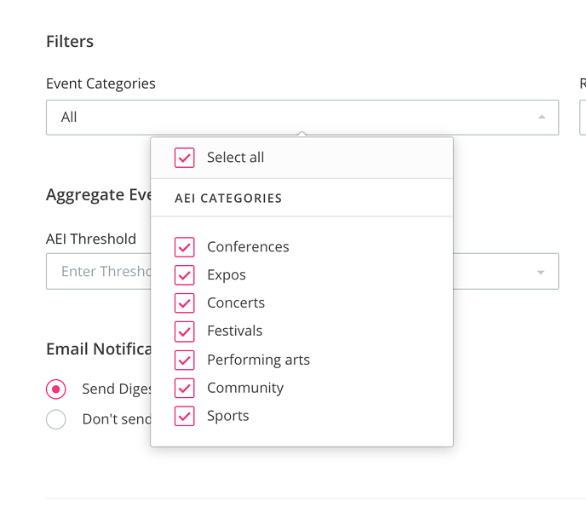
Task: Click the Sports option label
Action: click(228, 416)
